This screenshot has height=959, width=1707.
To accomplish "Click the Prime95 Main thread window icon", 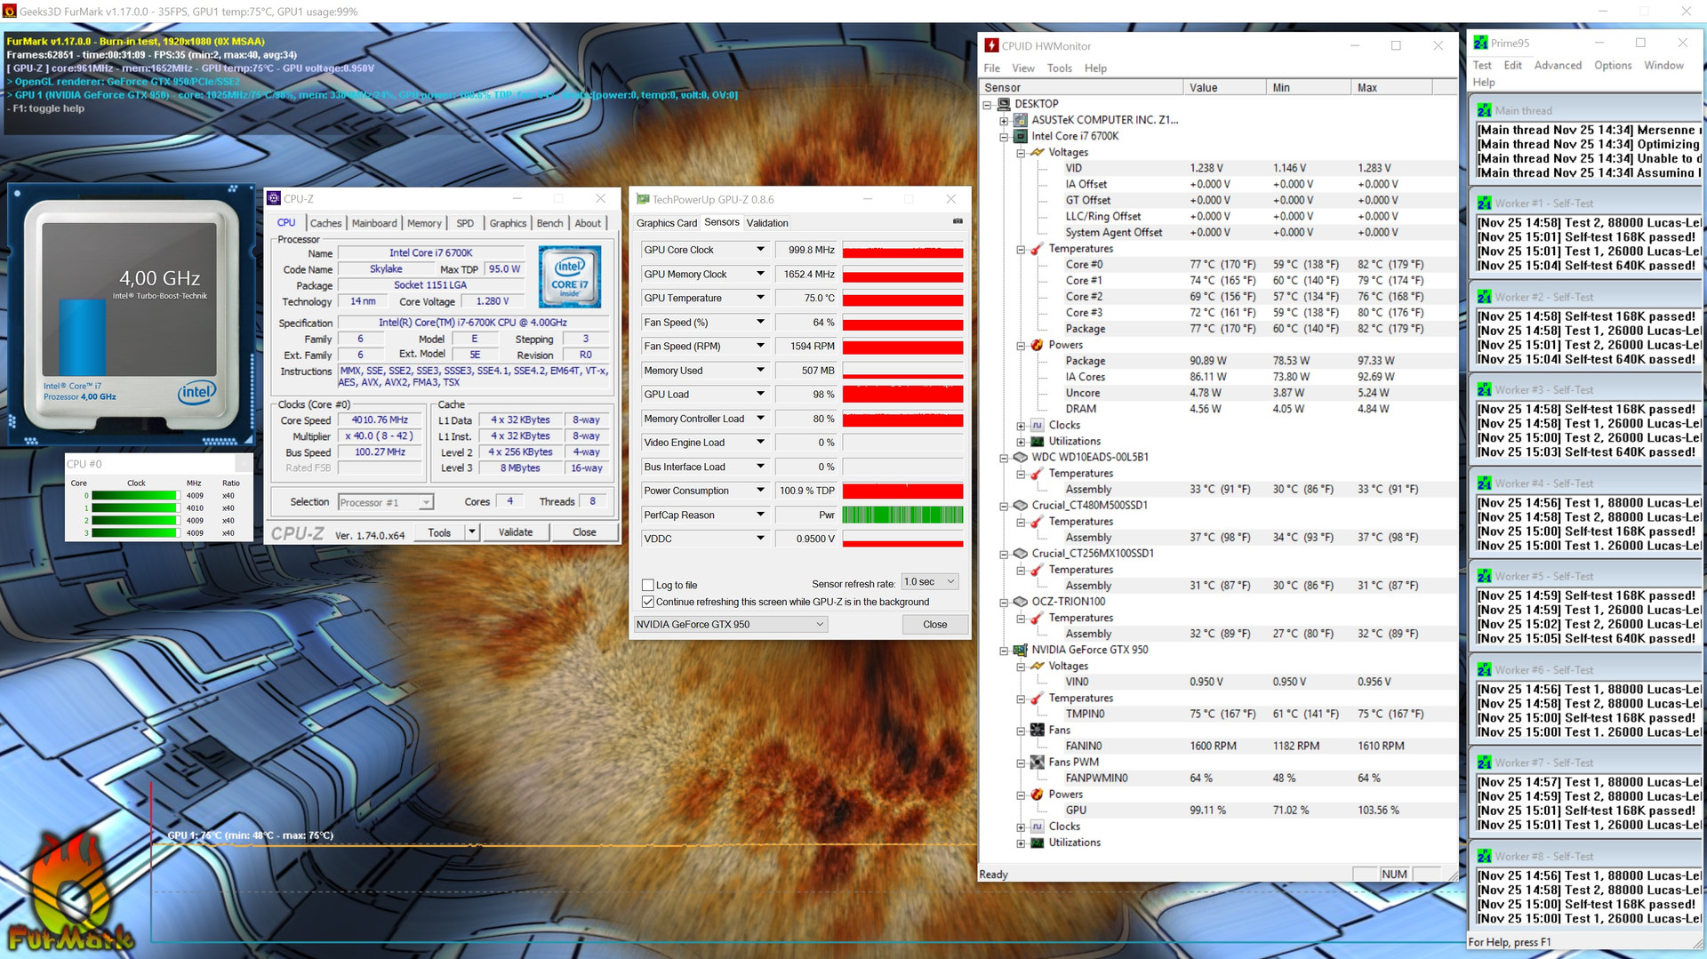I will (x=1484, y=110).
